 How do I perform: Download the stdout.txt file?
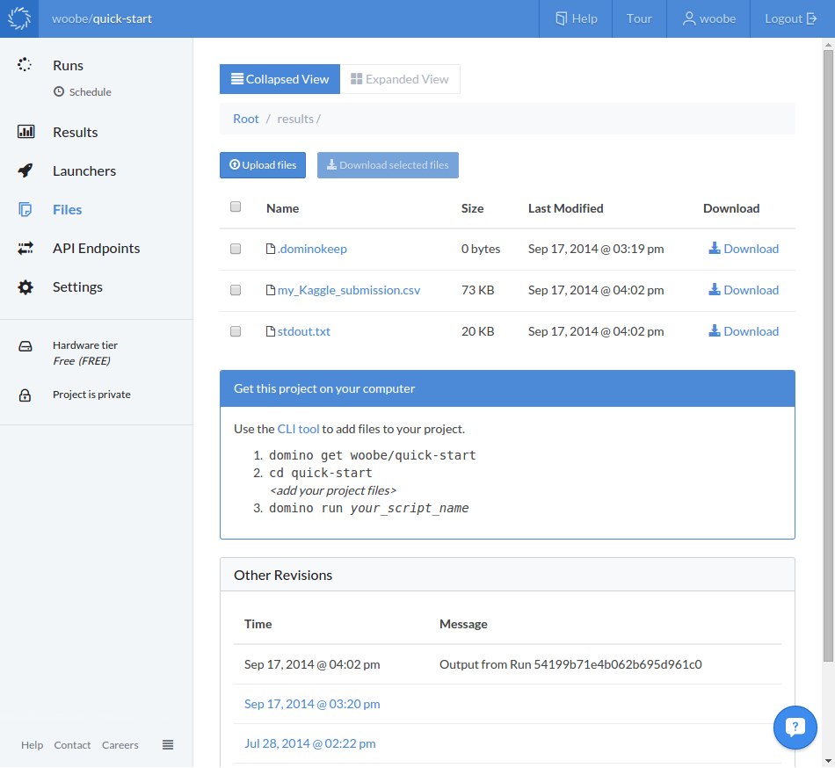[743, 331]
